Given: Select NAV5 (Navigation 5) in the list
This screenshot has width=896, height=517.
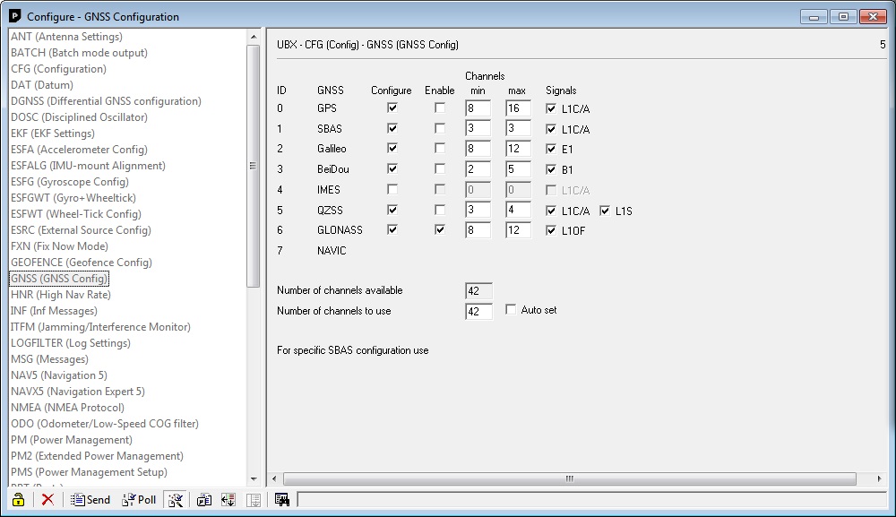Looking at the screenshot, I should click(58, 375).
